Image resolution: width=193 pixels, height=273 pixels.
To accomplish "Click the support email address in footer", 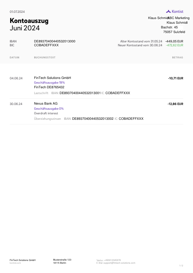I will point(119,263).
